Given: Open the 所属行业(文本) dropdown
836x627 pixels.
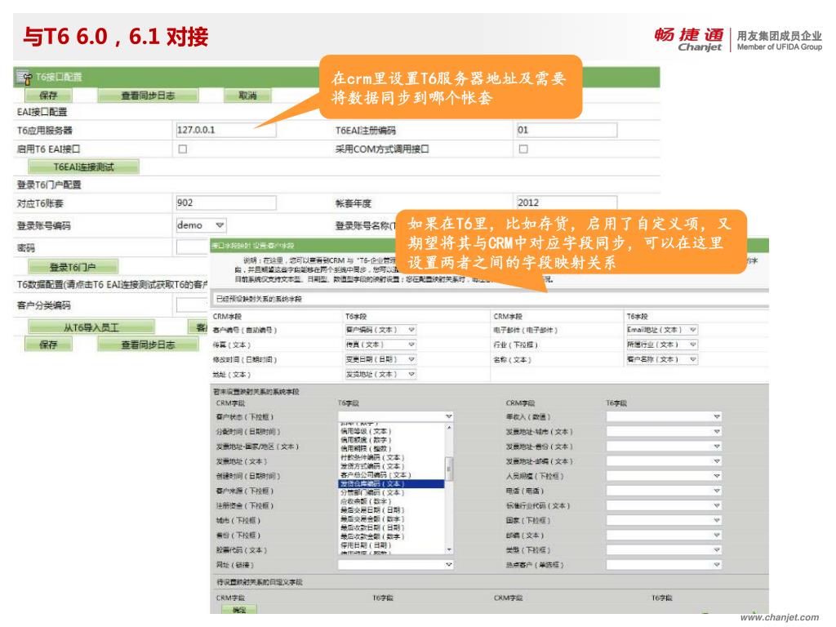Looking at the screenshot, I should [x=692, y=345].
